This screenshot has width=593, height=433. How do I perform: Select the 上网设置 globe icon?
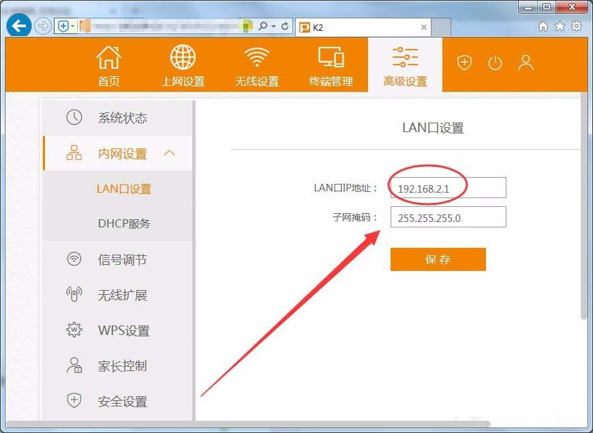(x=182, y=58)
